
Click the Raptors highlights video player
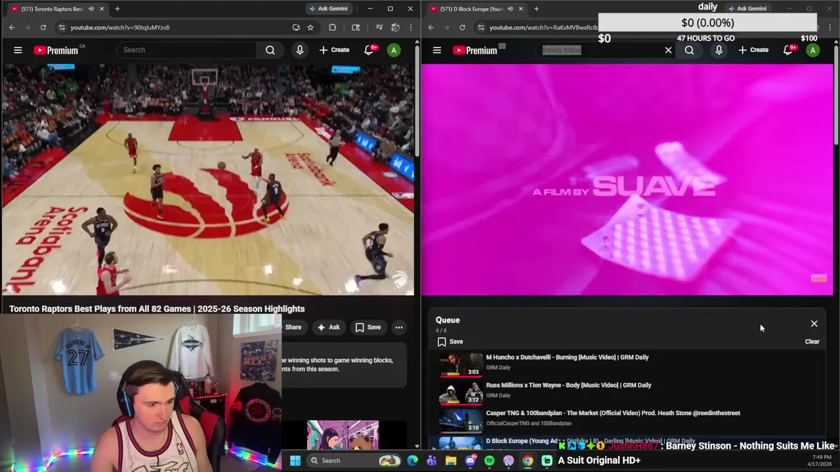click(207, 180)
